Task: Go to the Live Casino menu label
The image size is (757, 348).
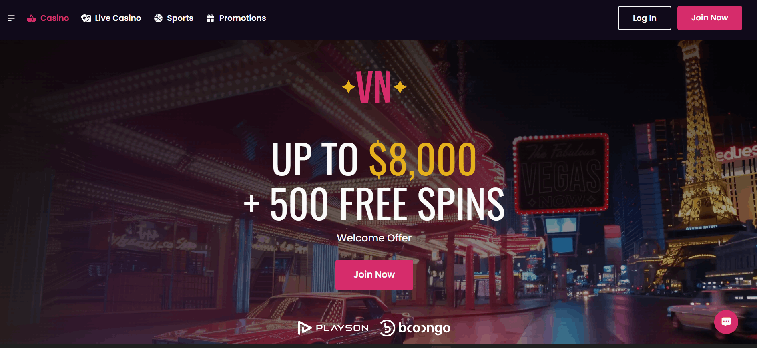Action: click(118, 18)
